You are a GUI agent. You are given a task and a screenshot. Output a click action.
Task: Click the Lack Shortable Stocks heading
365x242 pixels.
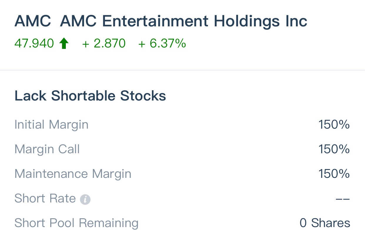coord(90,96)
